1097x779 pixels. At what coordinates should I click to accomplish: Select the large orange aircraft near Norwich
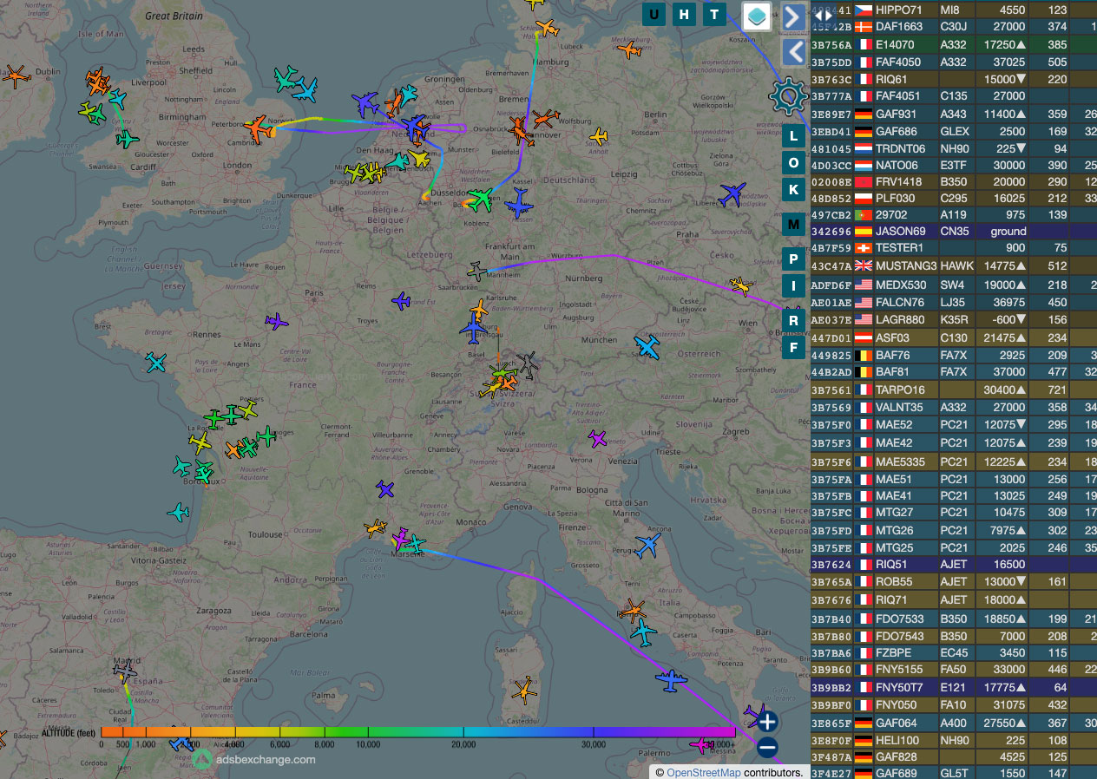(259, 128)
